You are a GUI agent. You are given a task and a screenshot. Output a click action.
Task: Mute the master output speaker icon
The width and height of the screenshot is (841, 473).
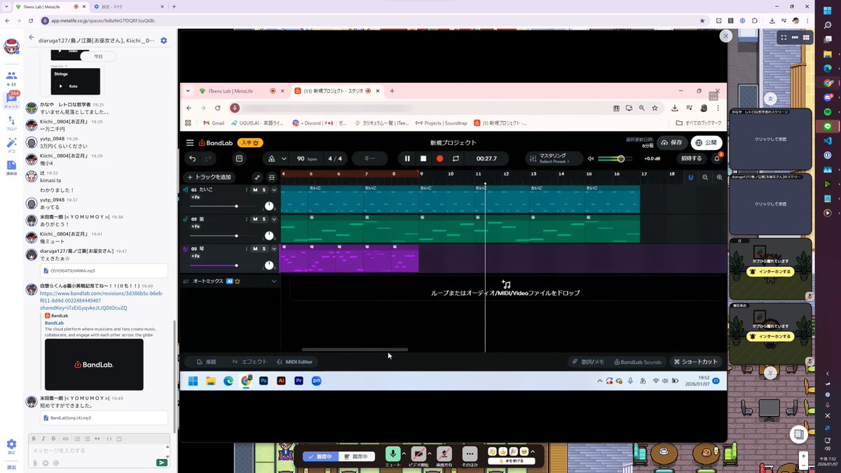coord(591,158)
